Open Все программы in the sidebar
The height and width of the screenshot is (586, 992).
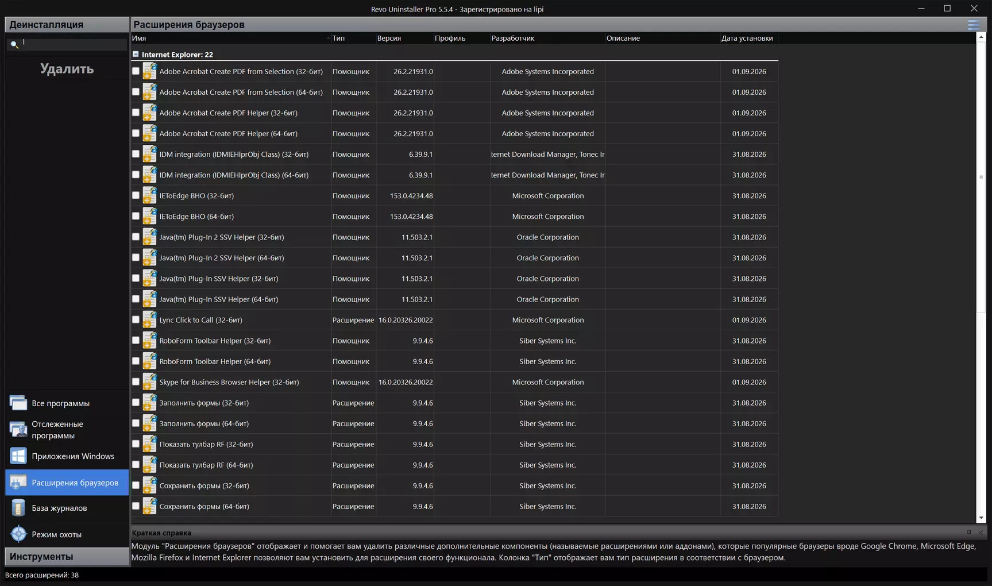coord(67,403)
